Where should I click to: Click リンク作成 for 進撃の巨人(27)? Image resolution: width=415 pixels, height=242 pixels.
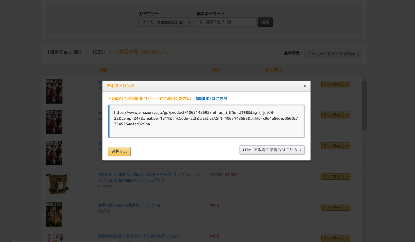pyautogui.click(x=332, y=207)
